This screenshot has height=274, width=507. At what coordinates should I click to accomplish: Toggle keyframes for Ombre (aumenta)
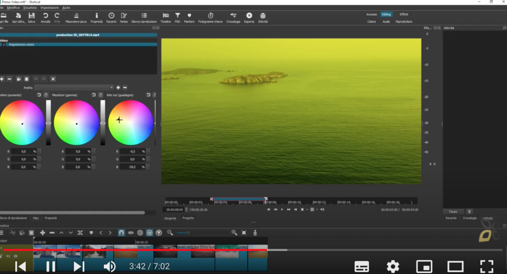[x=46, y=95]
